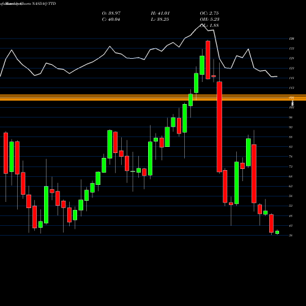The height and width of the screenshot is (306, 306).
Task: Select the high value 'H: 41.01'
Action: [x=160, y=13]
